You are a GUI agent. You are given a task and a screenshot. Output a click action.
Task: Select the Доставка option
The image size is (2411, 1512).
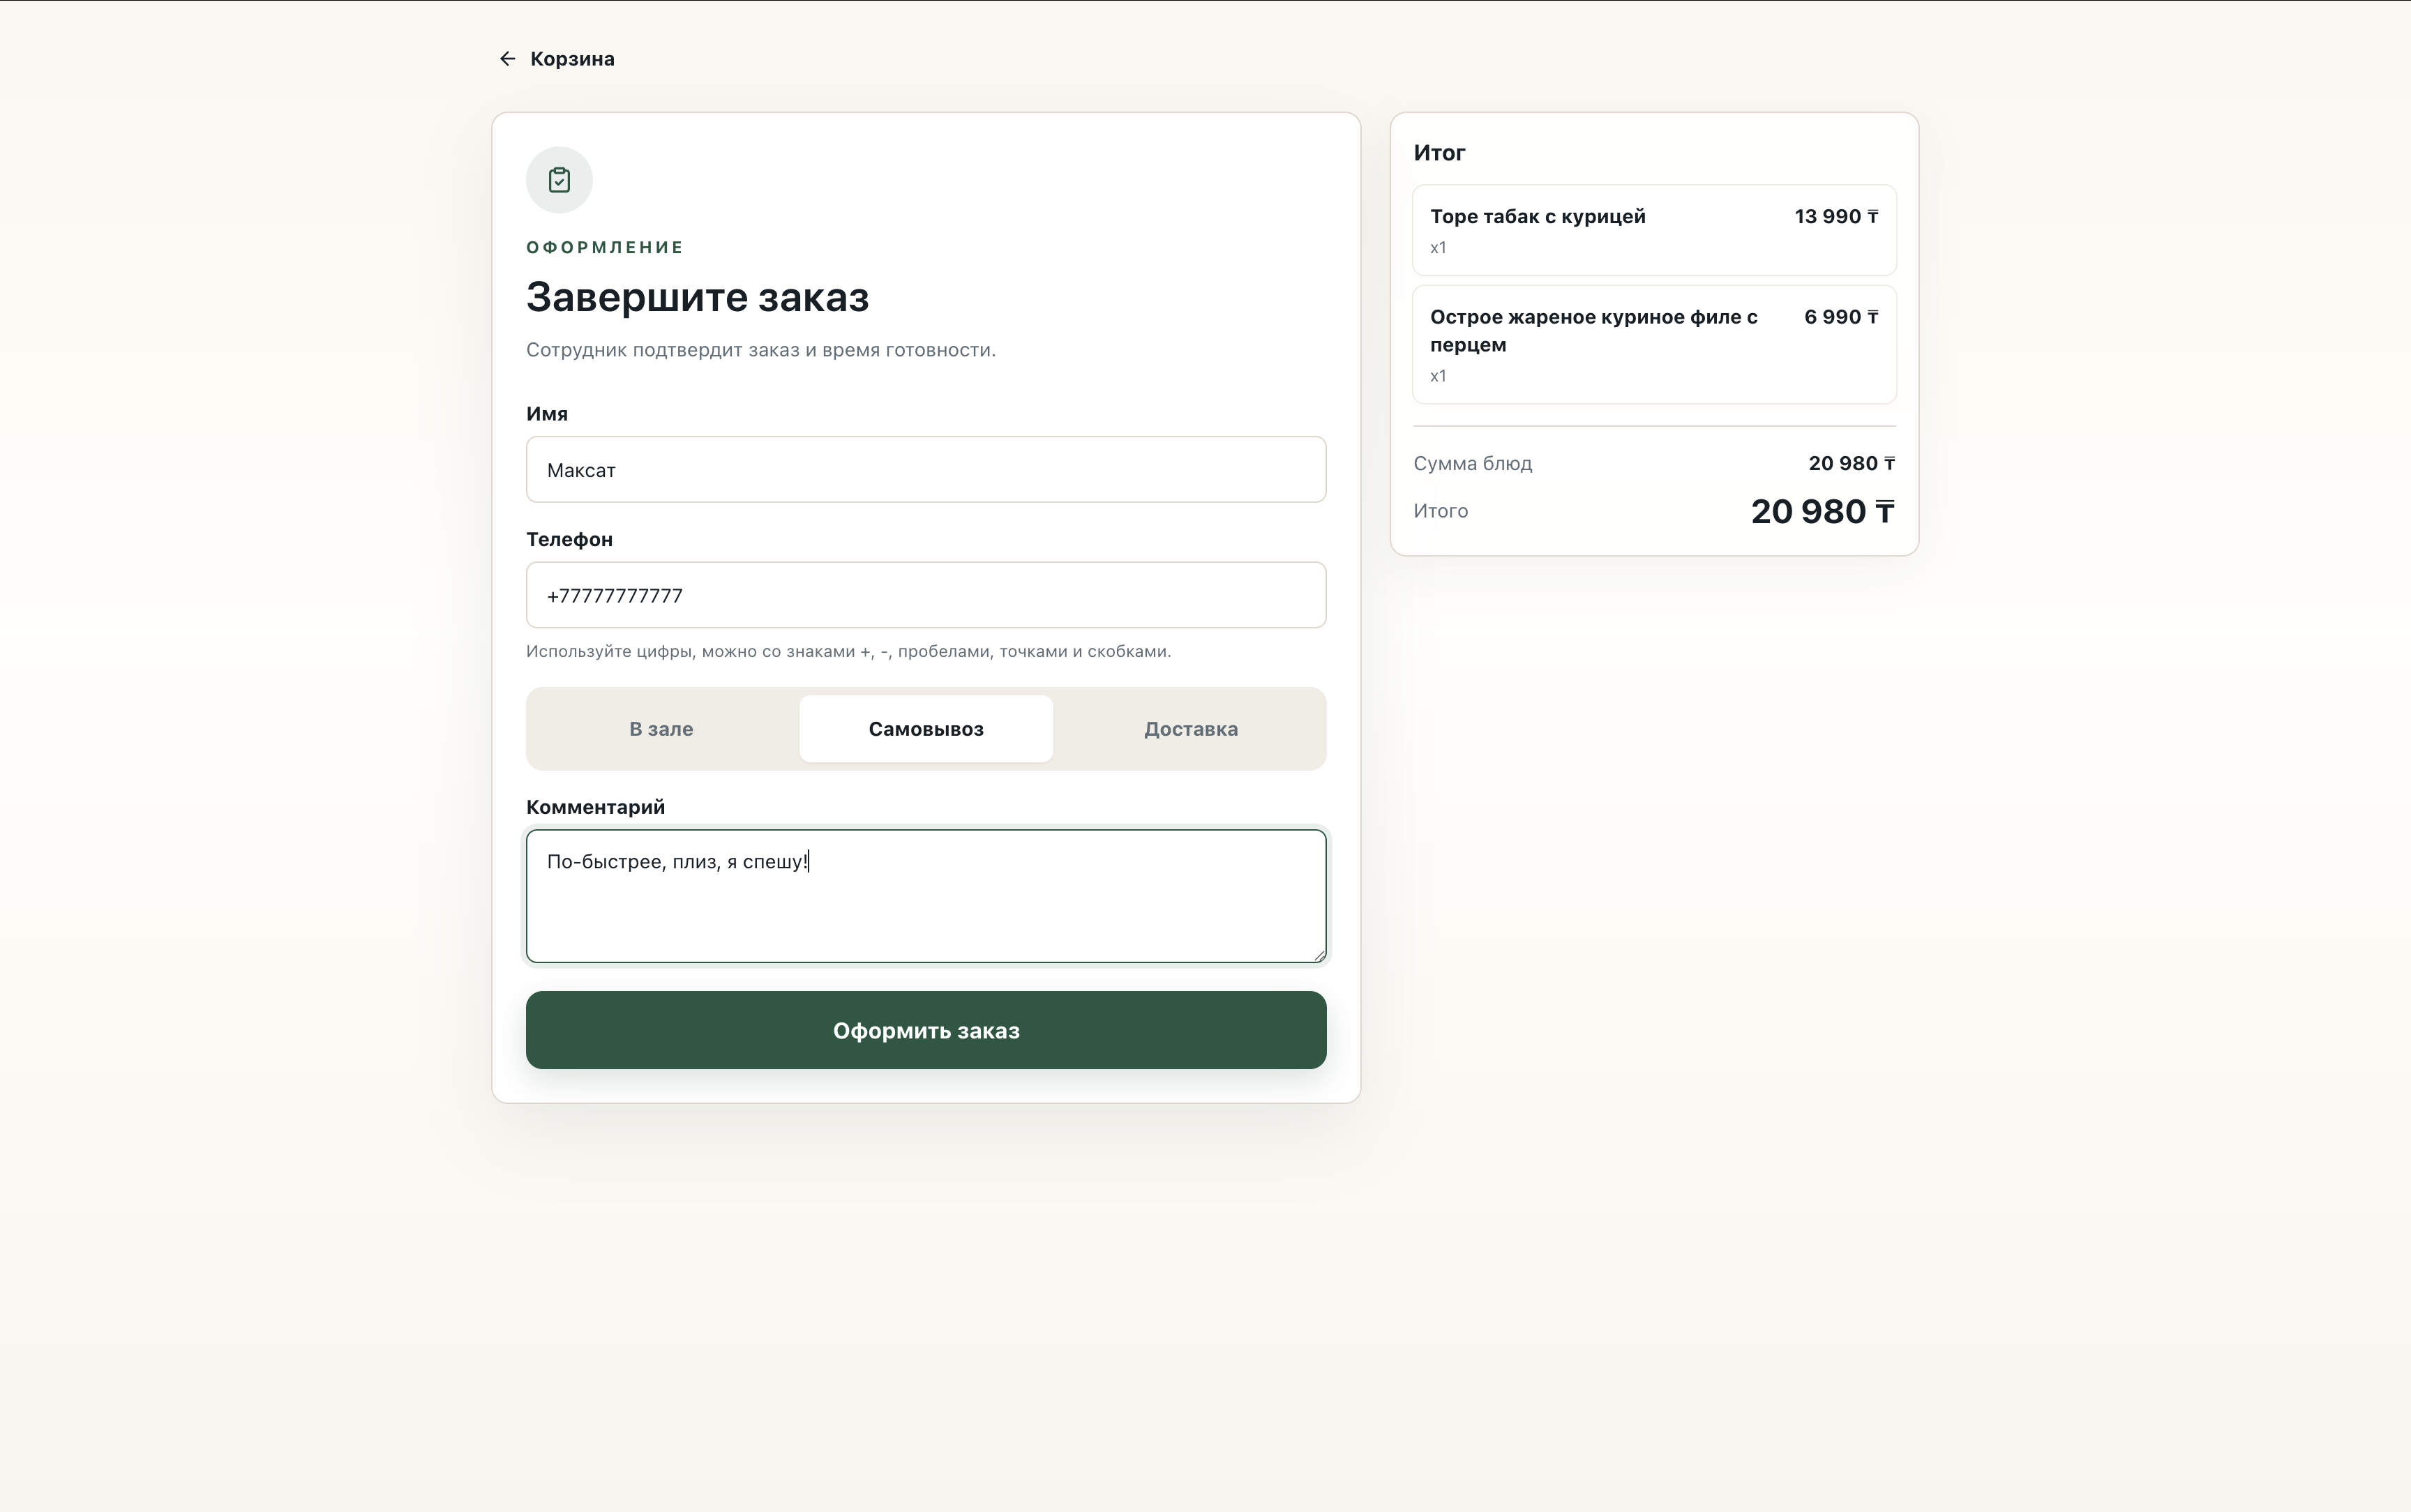tap(1191, 729)
